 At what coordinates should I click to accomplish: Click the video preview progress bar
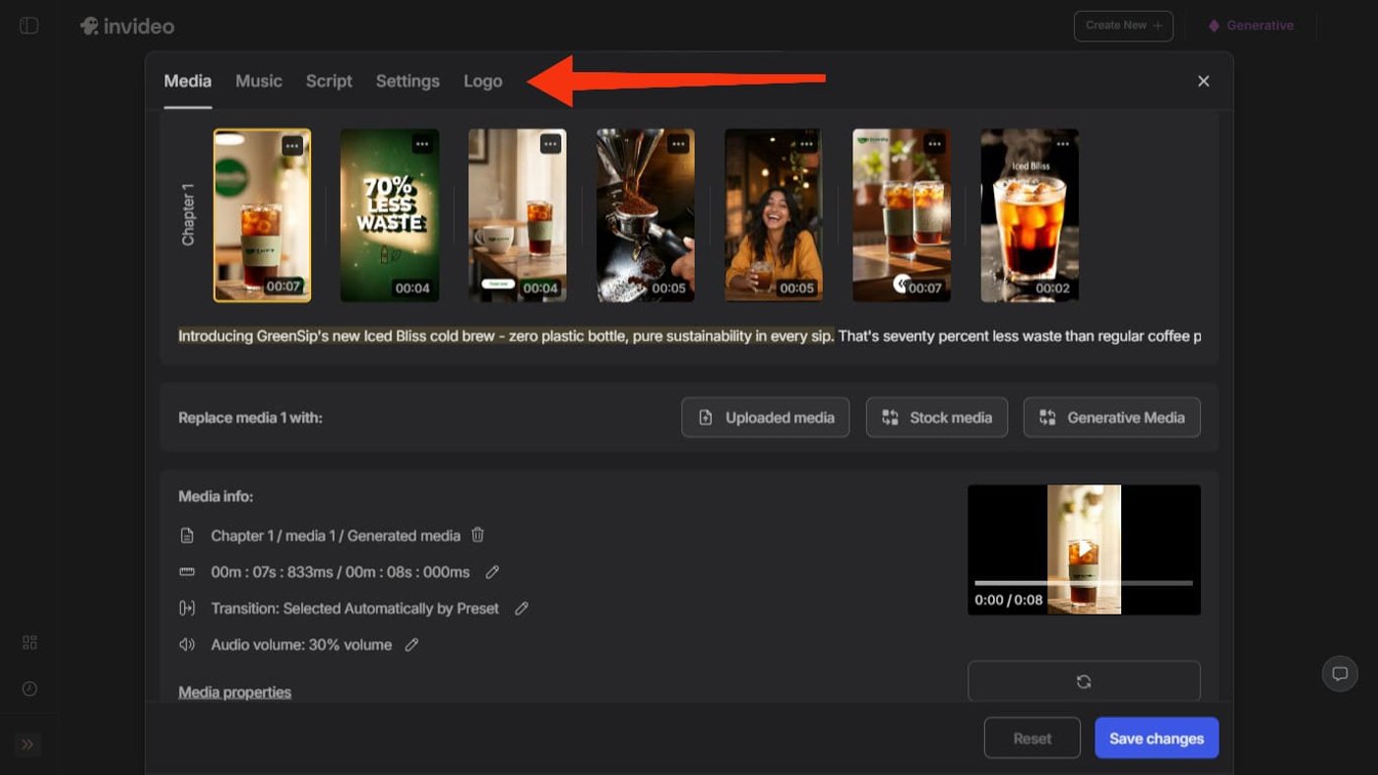[x=1083, y=583]
